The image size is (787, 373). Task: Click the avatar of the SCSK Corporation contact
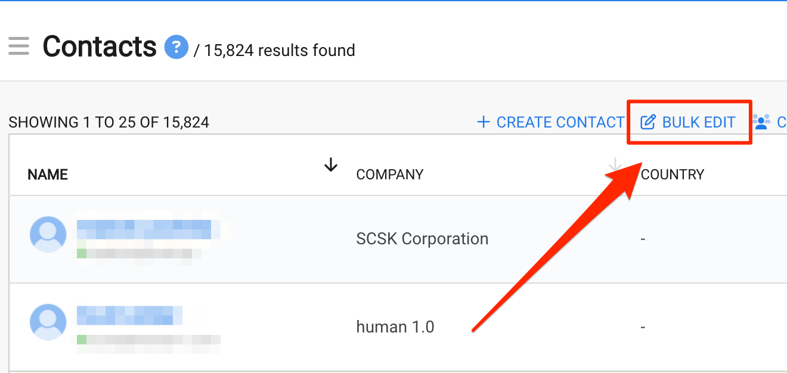48,235
